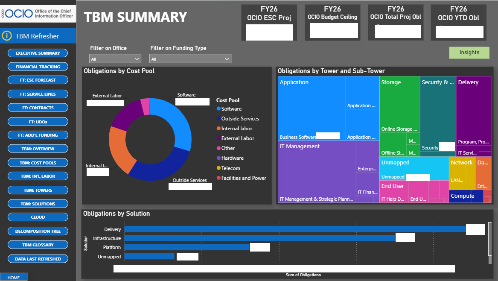Select Outside Services legend entry
This screenshot has height=281, width=498.
tap(238, 119)
